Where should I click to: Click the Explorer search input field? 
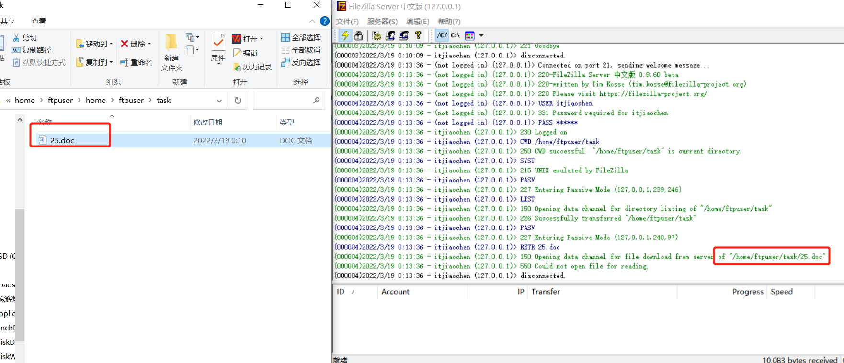click(x=288, y=101)
